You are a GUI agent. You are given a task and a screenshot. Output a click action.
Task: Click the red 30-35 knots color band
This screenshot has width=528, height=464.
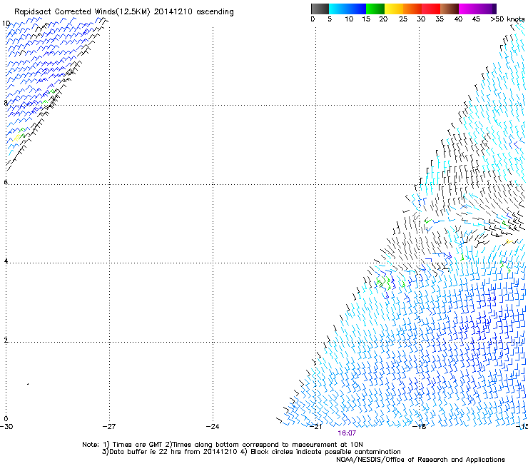(431, 9)
